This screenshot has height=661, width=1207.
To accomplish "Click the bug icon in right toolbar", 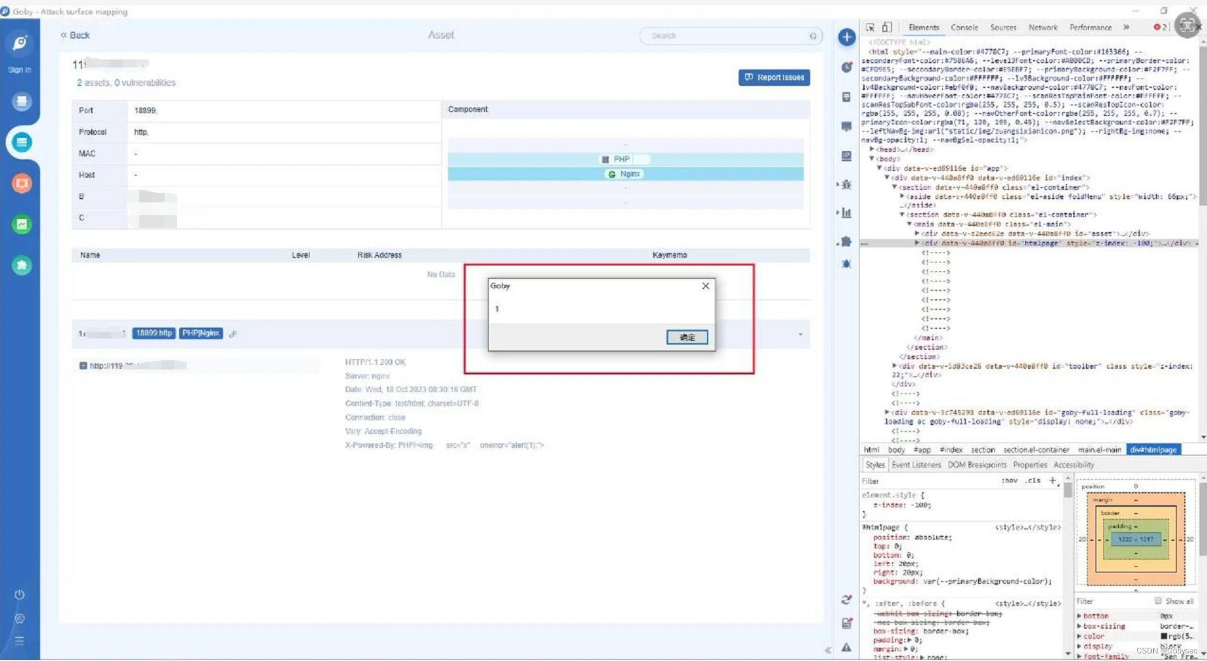I will click(846, 185).
